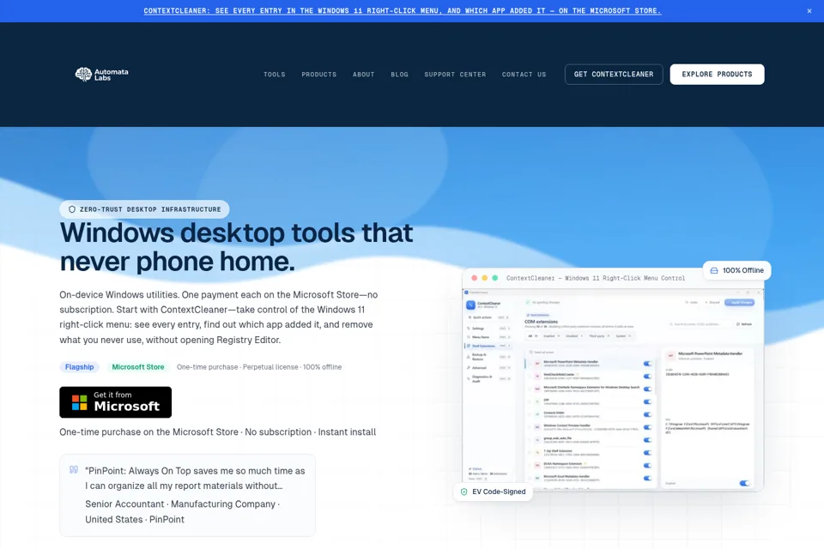Click the COM extensions heading in preview

pyautogui.click(x=541, y=322)
